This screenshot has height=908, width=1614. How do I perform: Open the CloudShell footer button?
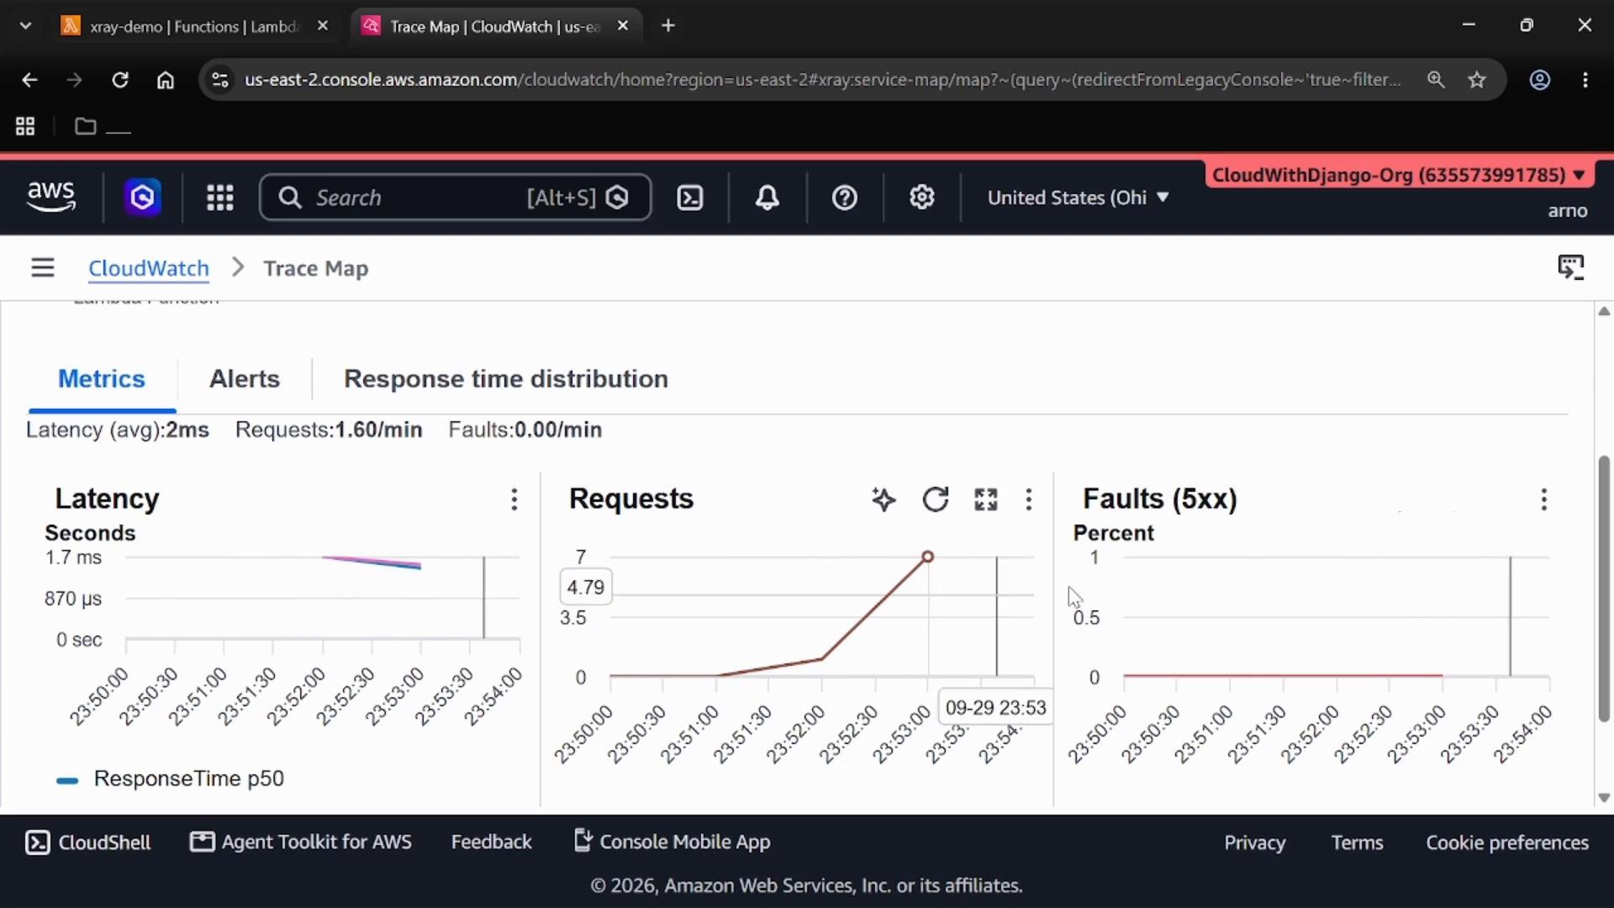click(88, 842)
